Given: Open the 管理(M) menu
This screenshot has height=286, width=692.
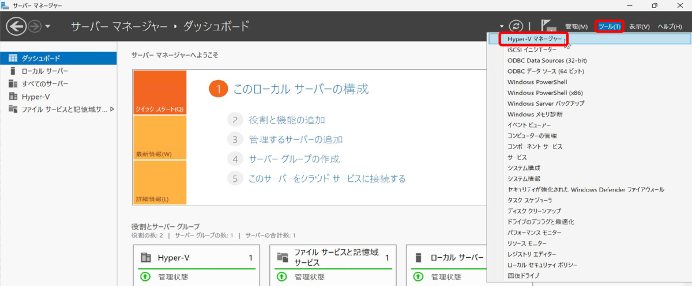Looking at the screenshot, I should pos(576,26).
